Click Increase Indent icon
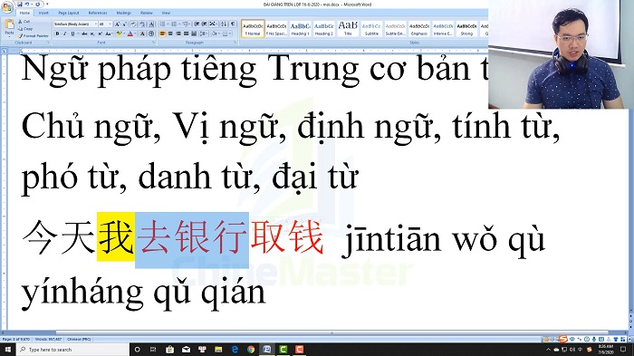The height and width of the screenshot is (356, 634). [205, 24]
